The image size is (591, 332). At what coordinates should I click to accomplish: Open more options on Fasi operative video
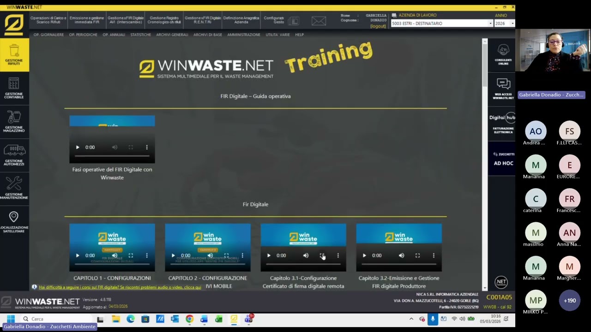[x=147, y=148]
